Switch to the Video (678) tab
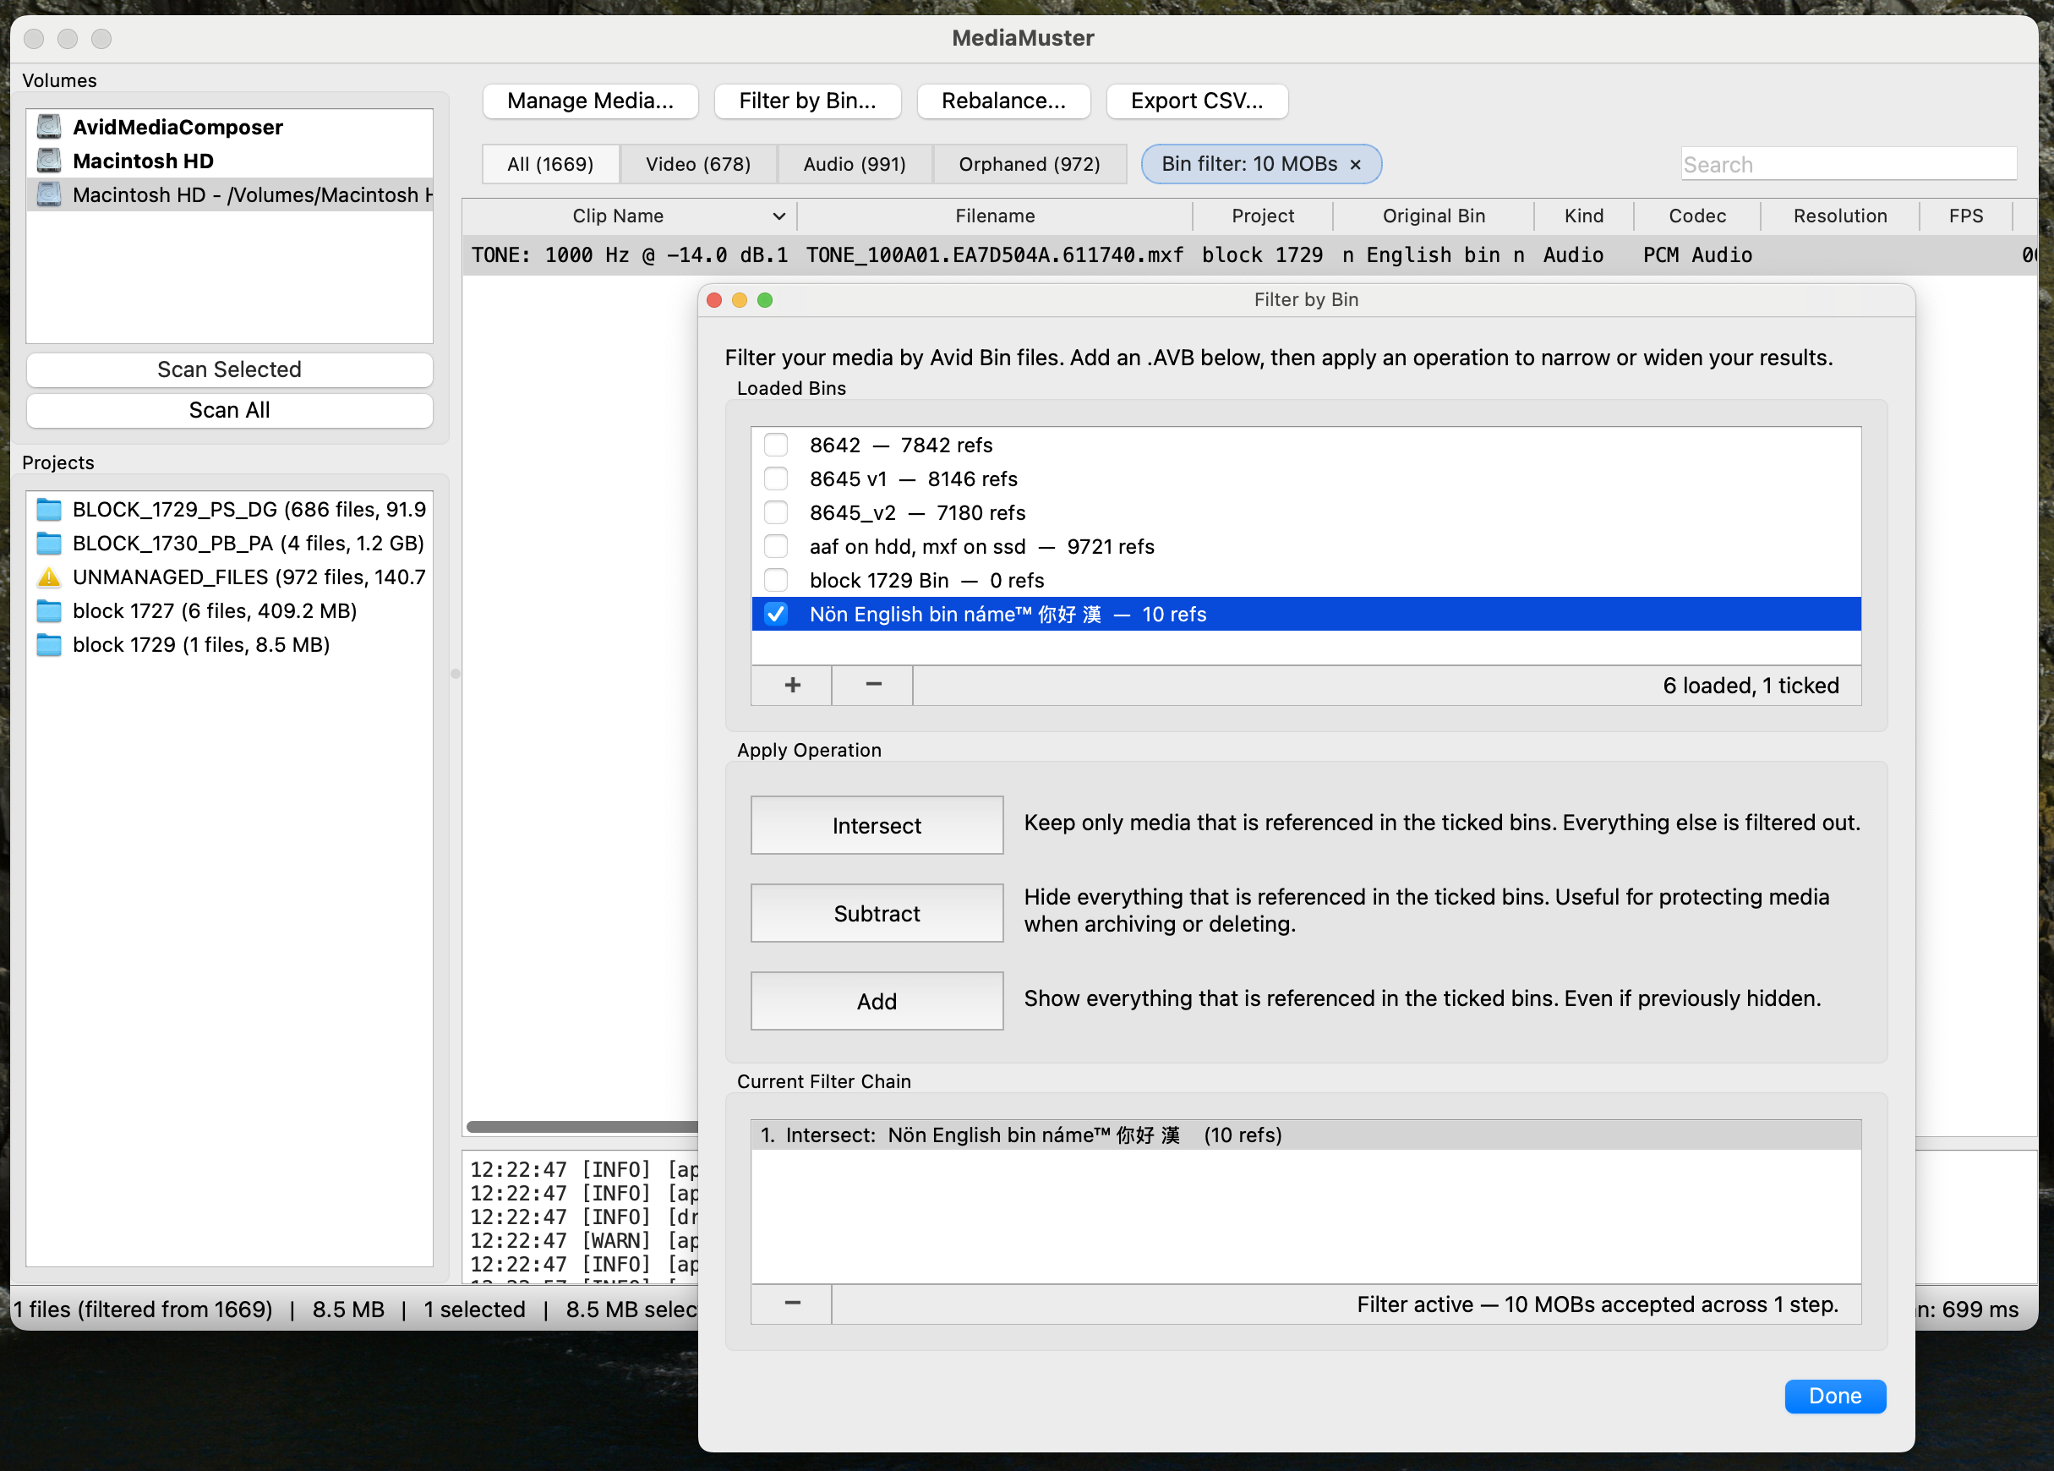This screenshot has height=1471, width=2054. click(x=698, y=164)
